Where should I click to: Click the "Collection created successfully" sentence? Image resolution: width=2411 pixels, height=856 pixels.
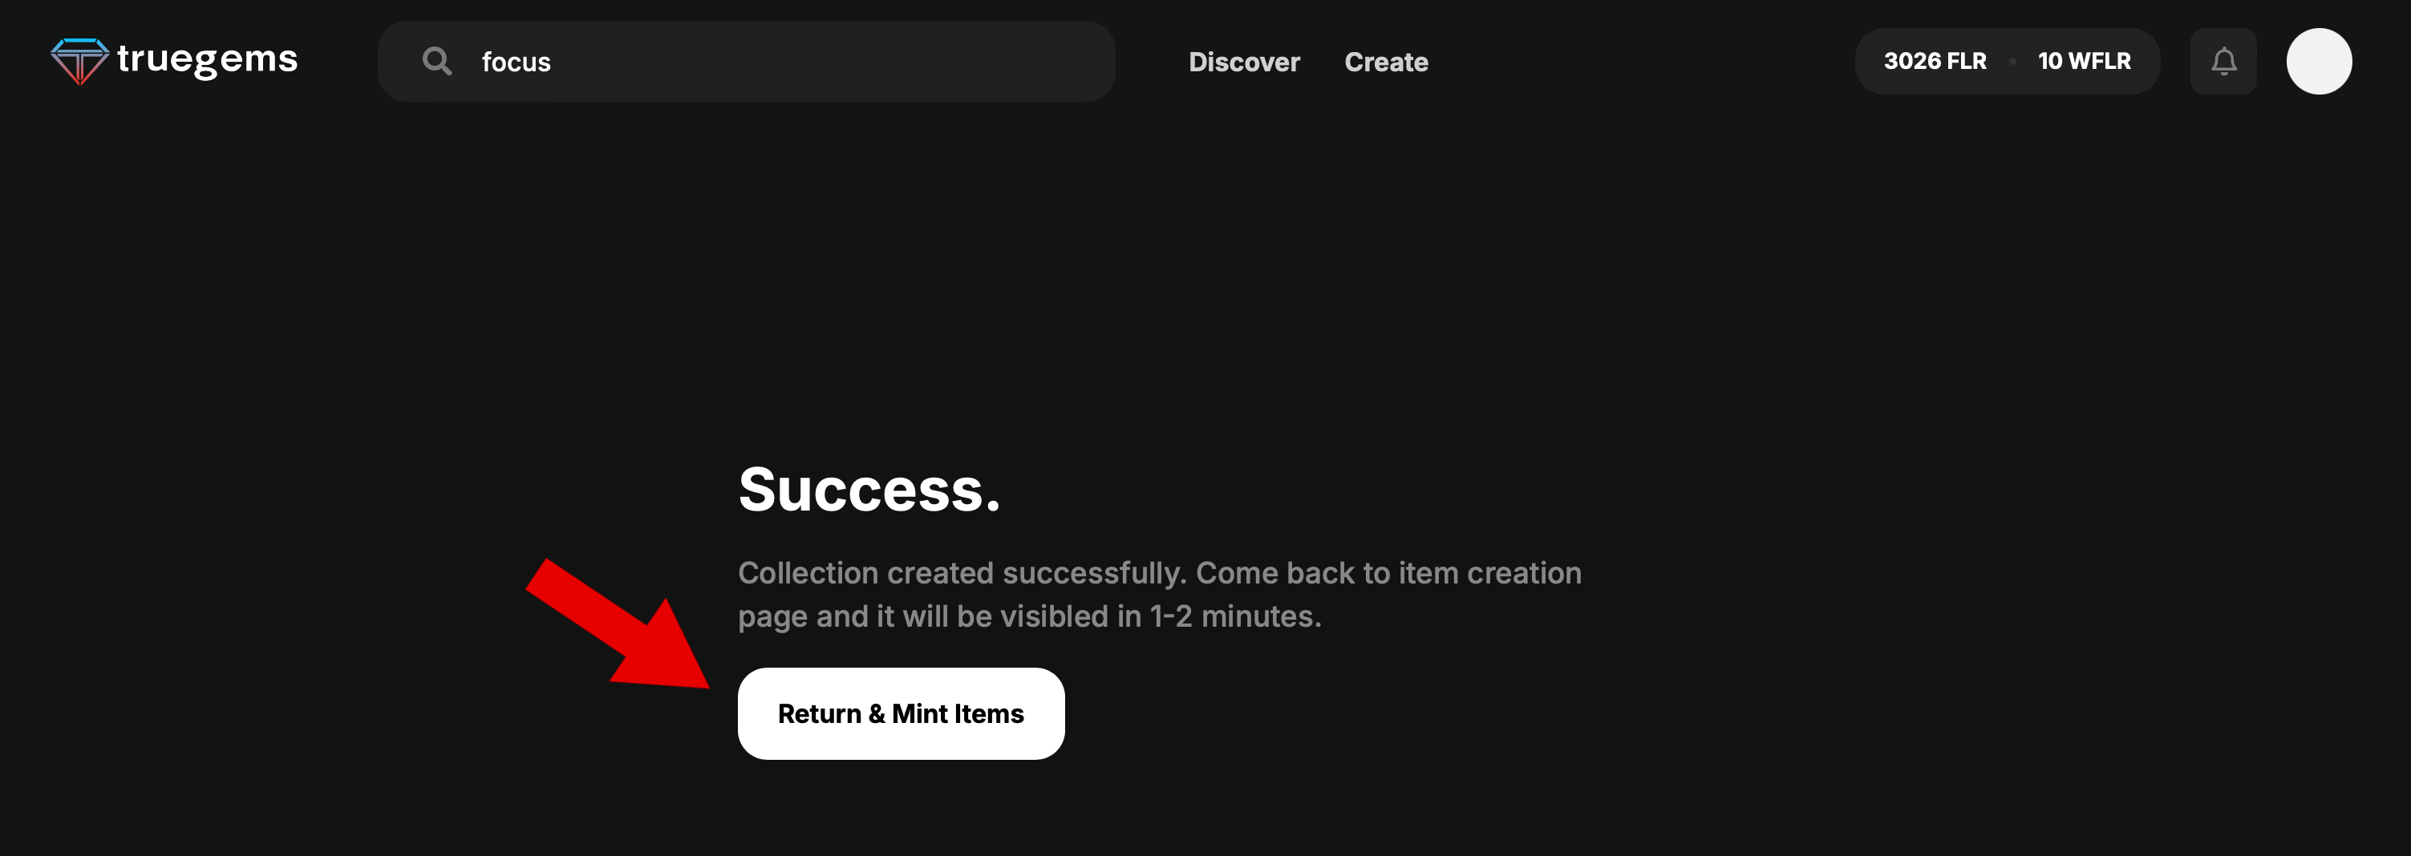click(x=961, y=572)
